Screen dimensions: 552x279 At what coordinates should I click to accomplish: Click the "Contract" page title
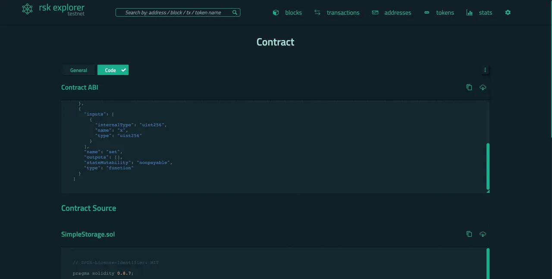point(276,42)
